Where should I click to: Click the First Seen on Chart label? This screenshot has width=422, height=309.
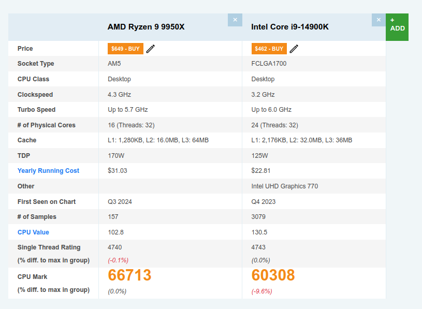(x=47, y=202)
